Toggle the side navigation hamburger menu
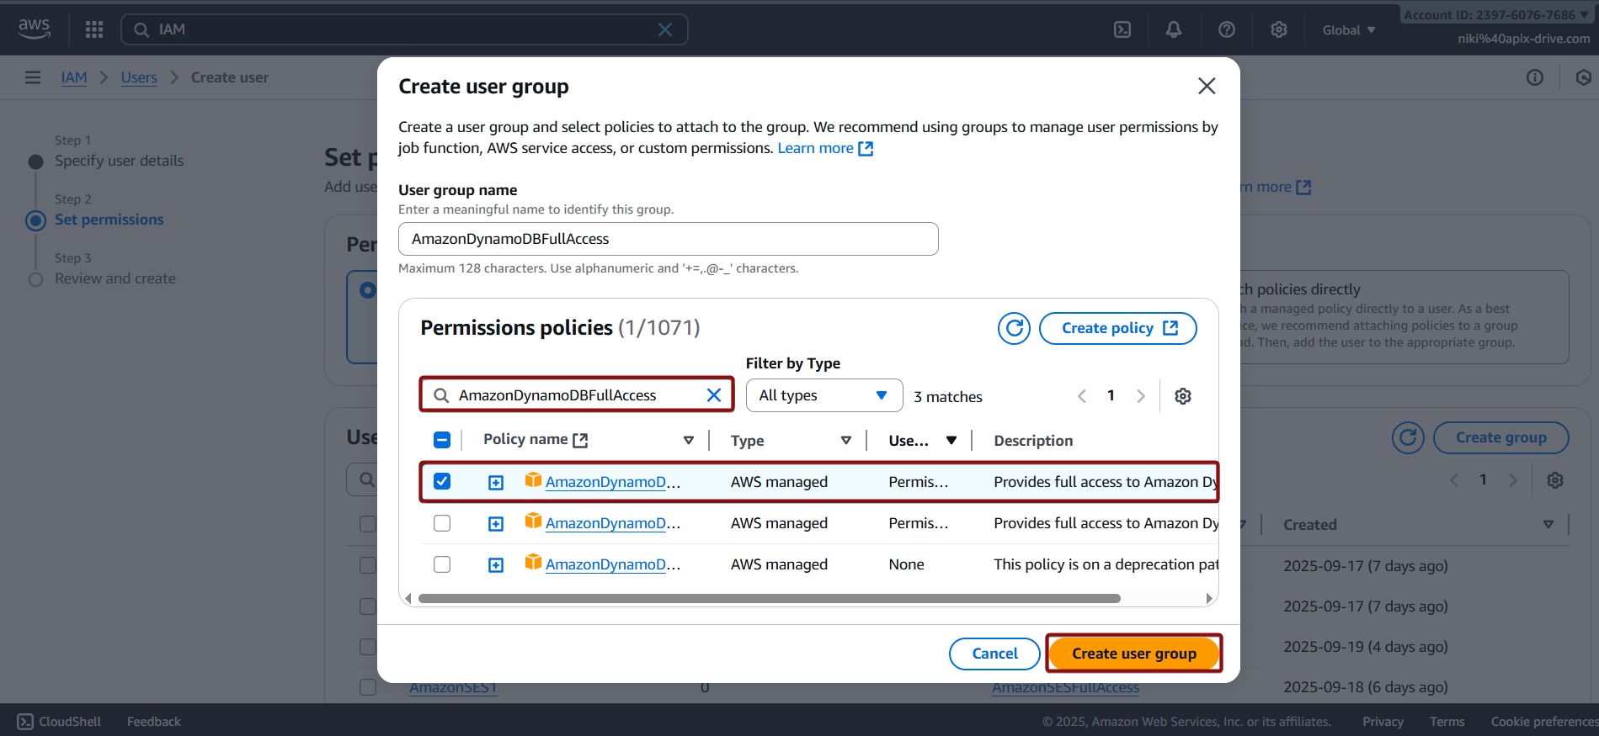 (33, 77)
